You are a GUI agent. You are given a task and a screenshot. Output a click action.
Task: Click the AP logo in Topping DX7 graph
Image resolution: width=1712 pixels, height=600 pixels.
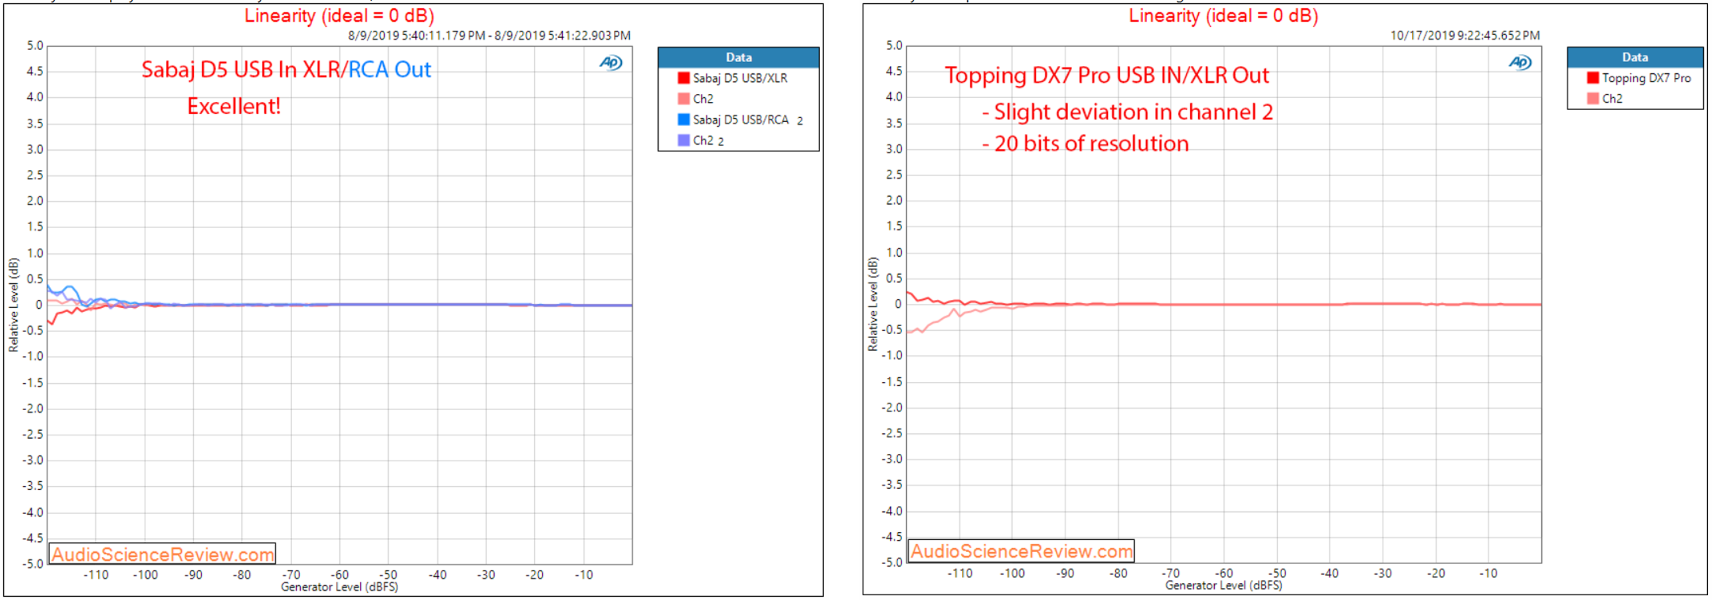(1519, 63)
